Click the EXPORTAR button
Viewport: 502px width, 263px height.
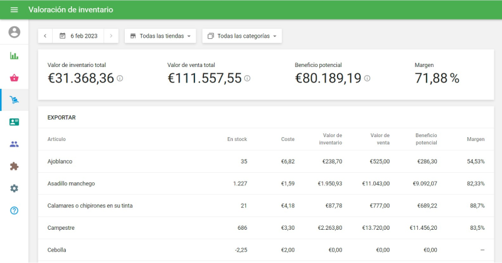point(61,118)
